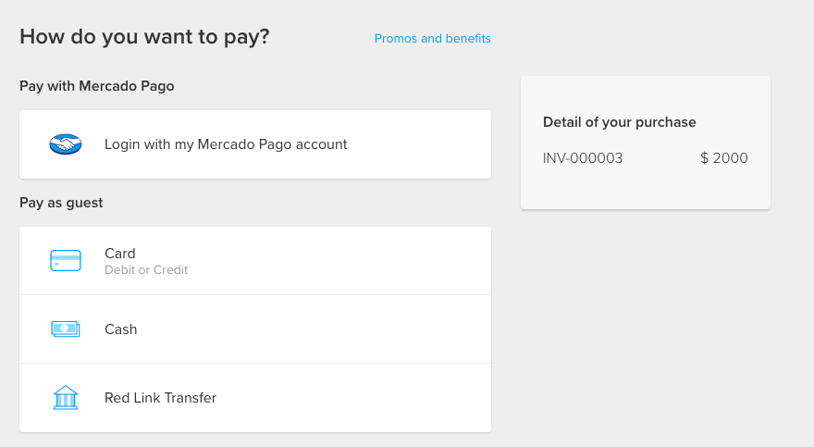Choose Login with my Mercado Pago account

[x=226, y=144]
